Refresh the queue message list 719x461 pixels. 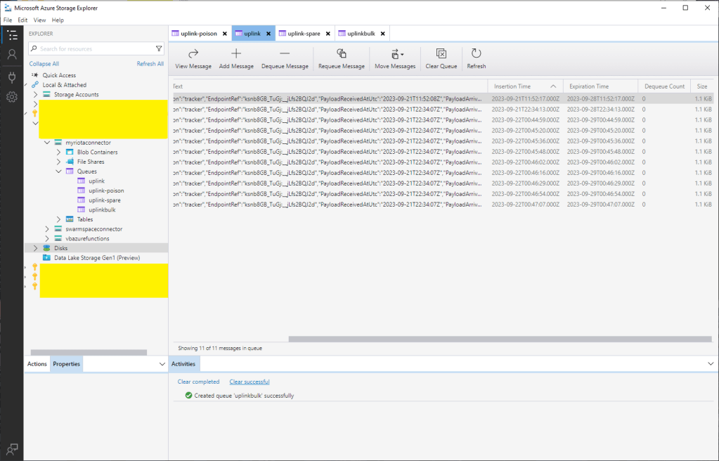tap(476, 54)
